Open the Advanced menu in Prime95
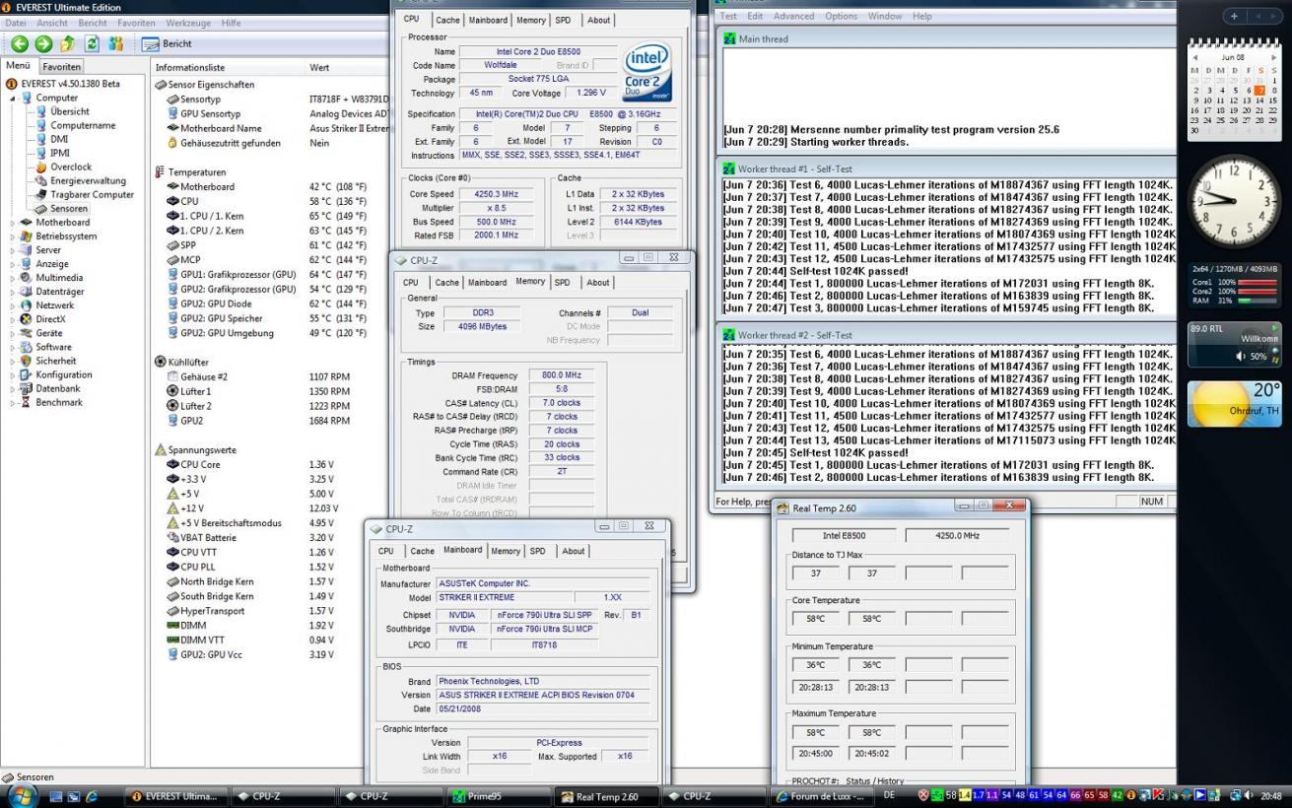This screenshot has height=808, width=1292. coord(793,16)
